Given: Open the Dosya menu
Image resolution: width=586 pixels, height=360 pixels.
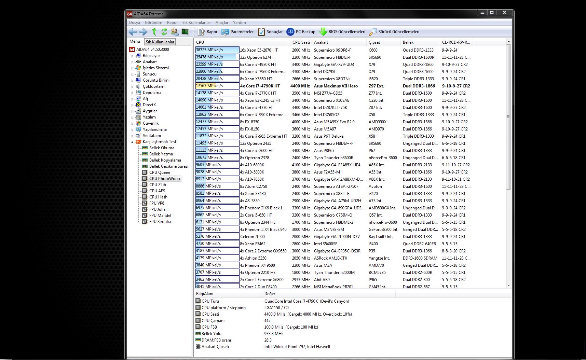Looking at the screenshot, I should 135,23.
